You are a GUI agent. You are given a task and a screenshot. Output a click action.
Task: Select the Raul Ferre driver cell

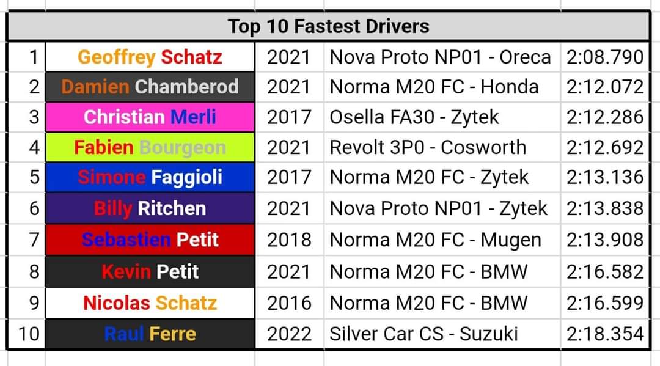(x=150, y=334)
